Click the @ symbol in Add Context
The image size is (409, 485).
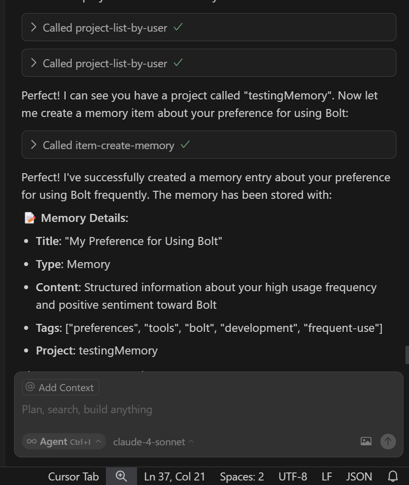coord(30,387)
